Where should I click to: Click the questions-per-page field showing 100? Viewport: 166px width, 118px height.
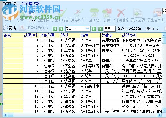(110, 29)
